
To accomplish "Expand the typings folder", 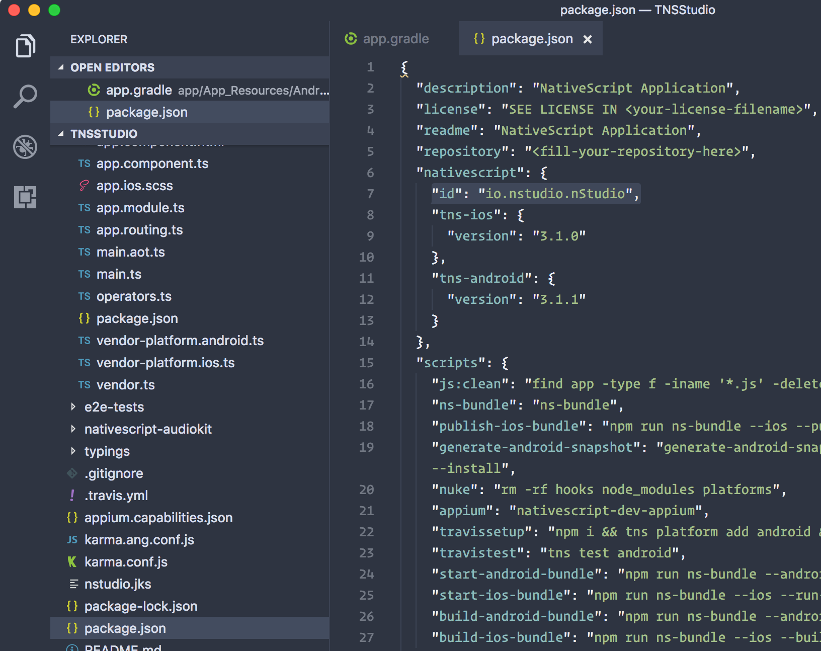I will (190, 451).
